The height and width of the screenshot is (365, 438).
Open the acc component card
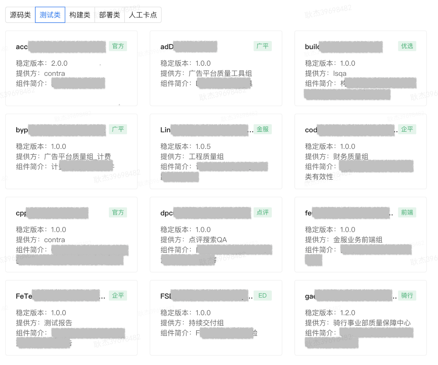(71, 68)
